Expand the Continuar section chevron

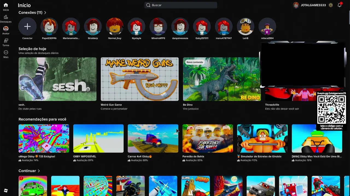pyautogui.click(x=39, y=171)
